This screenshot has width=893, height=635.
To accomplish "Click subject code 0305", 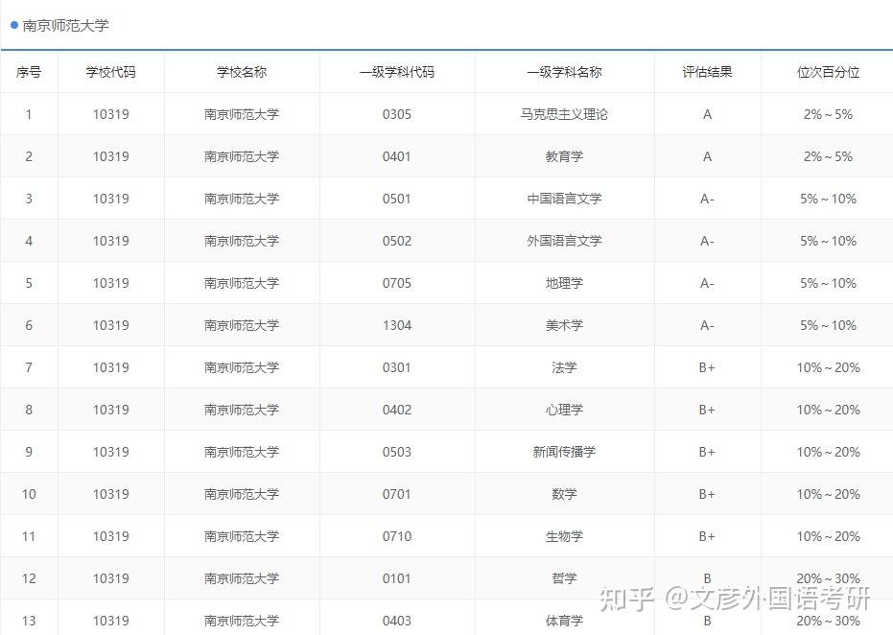I will [397, 114].
